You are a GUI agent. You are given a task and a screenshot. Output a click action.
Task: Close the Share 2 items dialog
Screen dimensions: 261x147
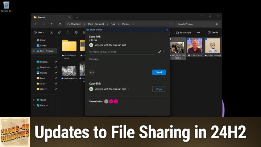point(167,29)
